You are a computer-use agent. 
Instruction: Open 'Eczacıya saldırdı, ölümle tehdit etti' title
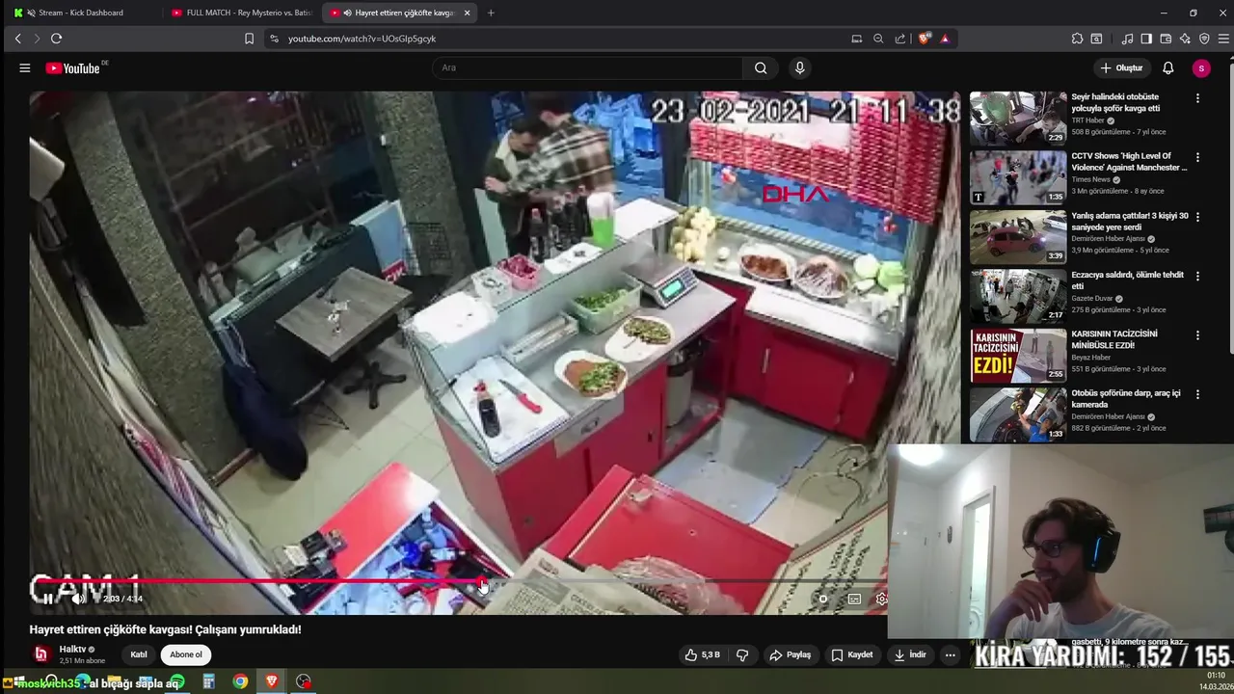[1127, 280]
